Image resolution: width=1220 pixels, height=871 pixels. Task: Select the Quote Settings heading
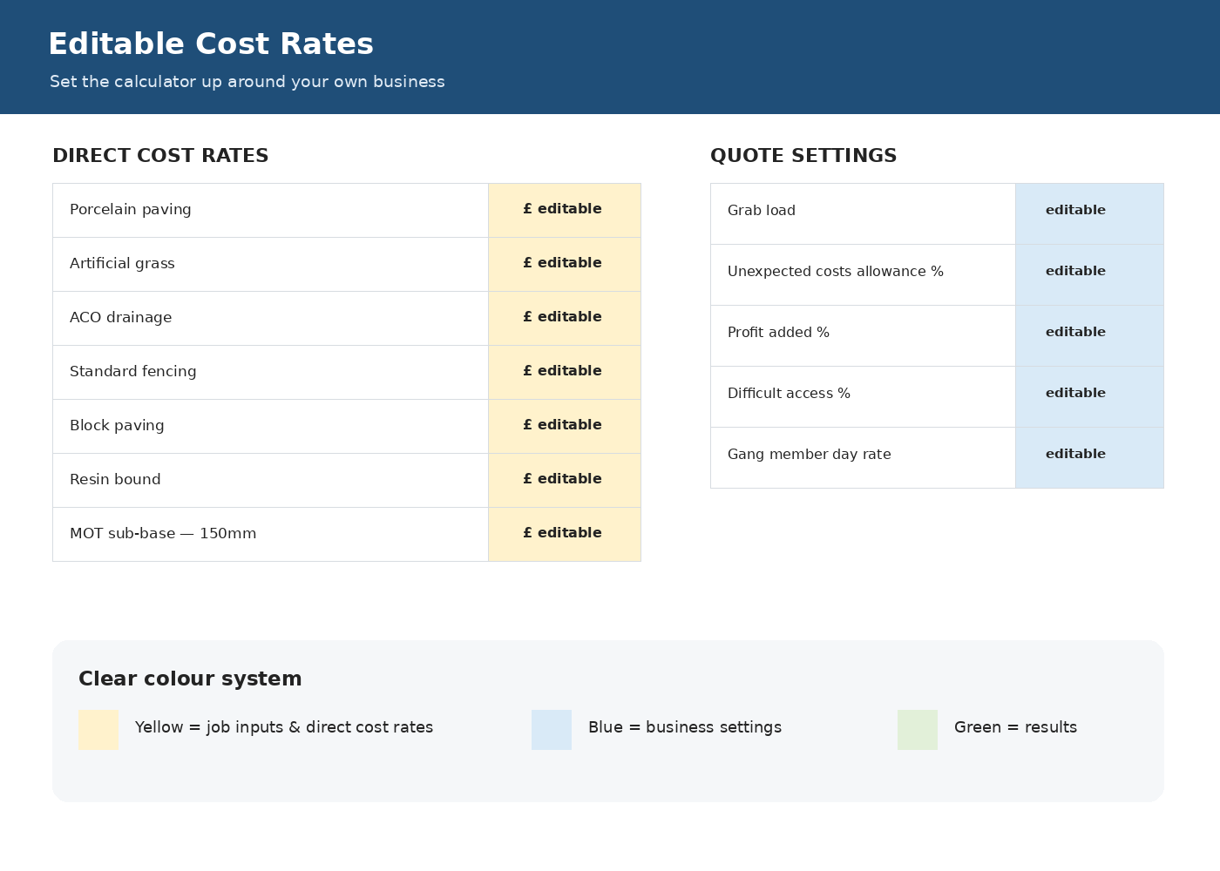click(x=803, y=156)
